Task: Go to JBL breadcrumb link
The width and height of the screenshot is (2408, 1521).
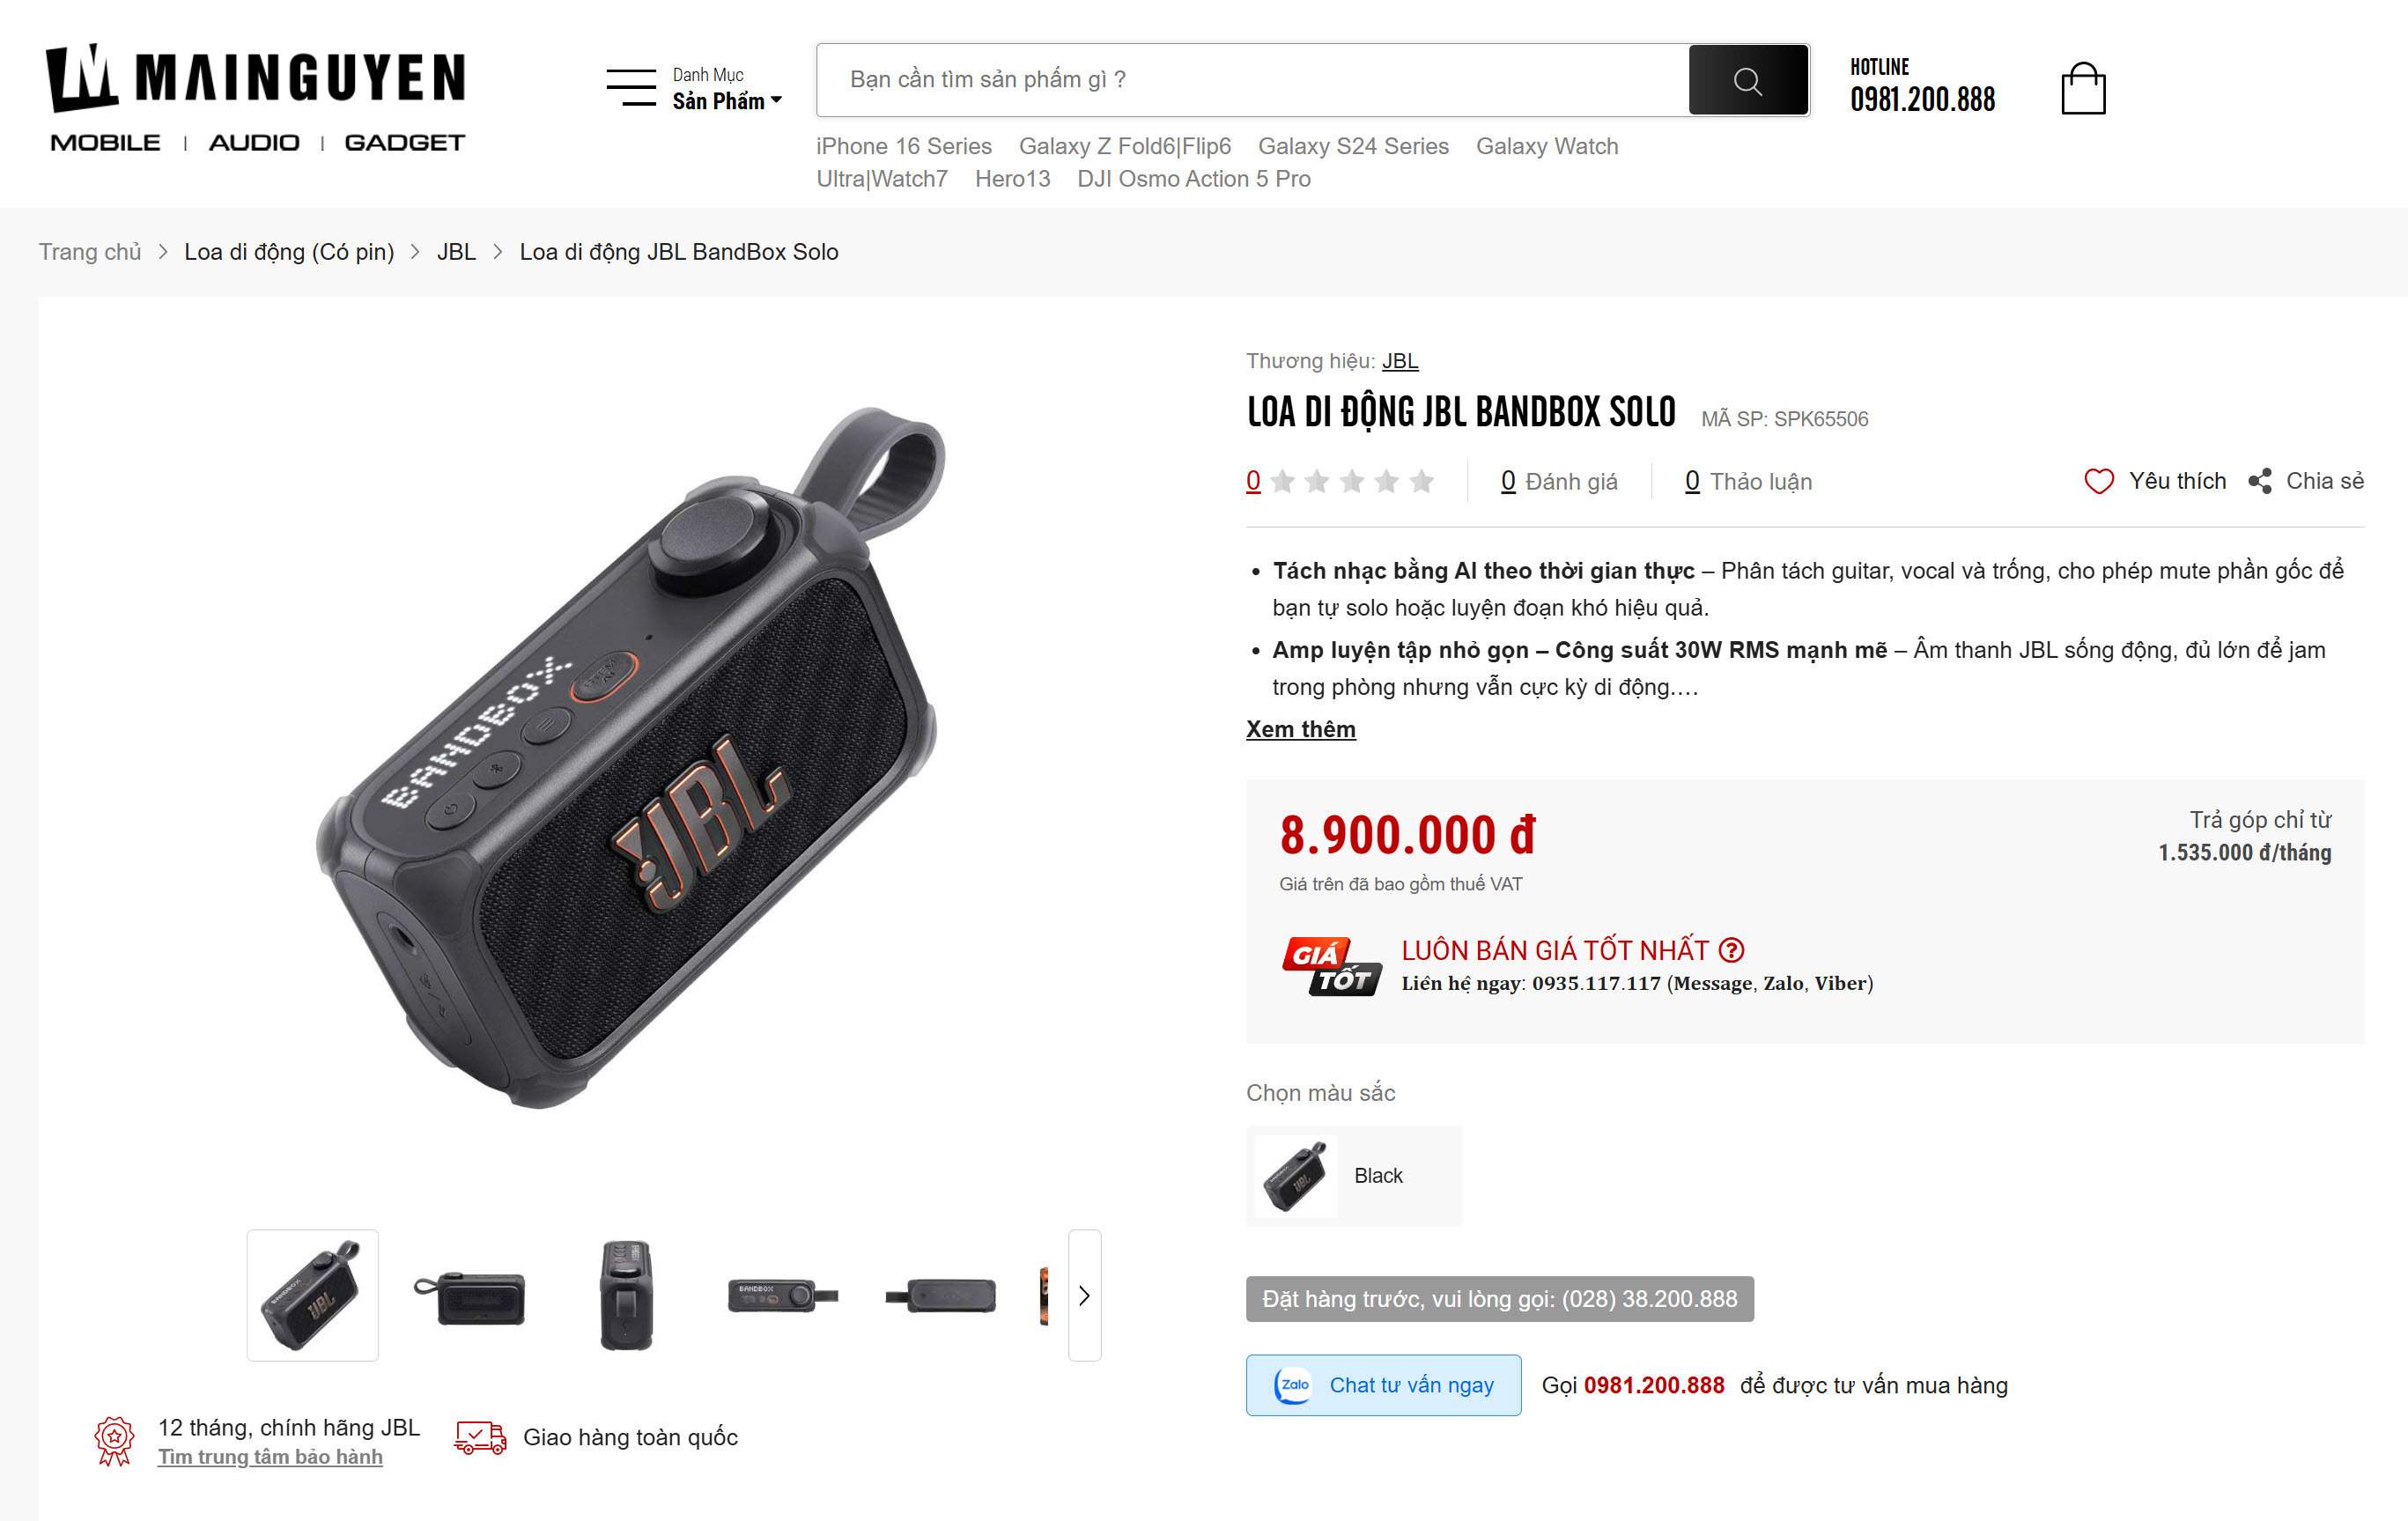Action: [x=456, y=252]
